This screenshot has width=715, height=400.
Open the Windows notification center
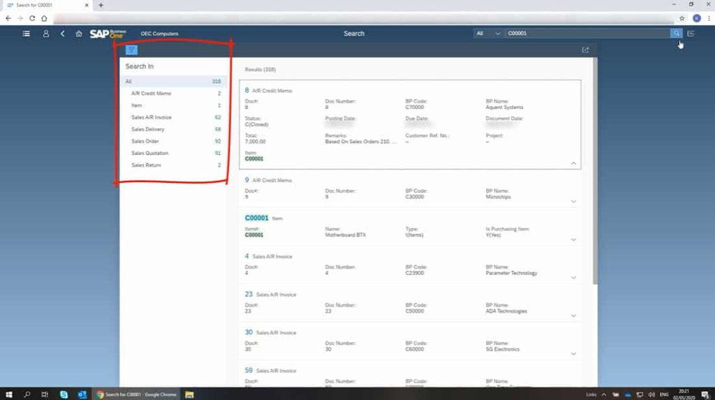tap(705, 394)
